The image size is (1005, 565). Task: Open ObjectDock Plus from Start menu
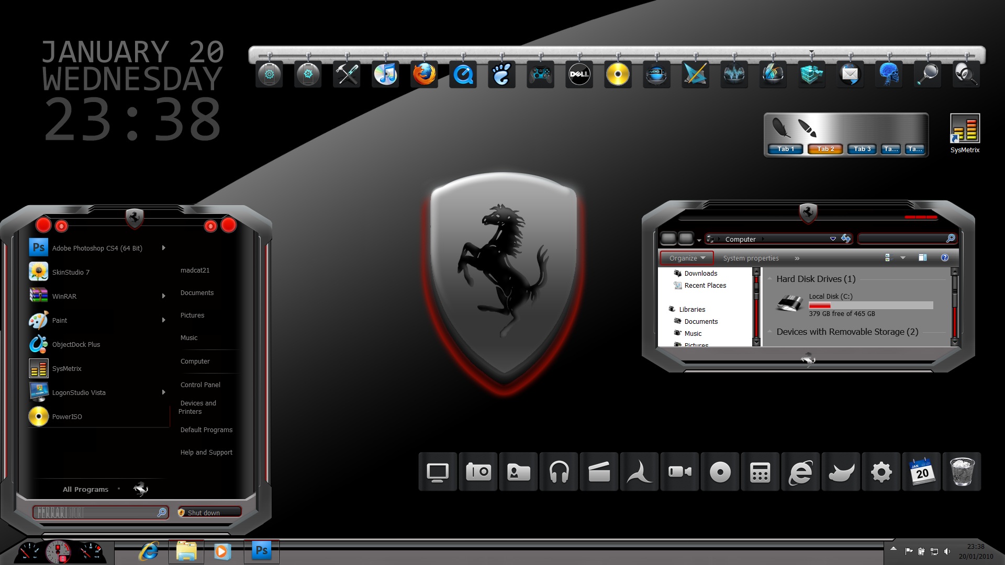tap(99, 344)
